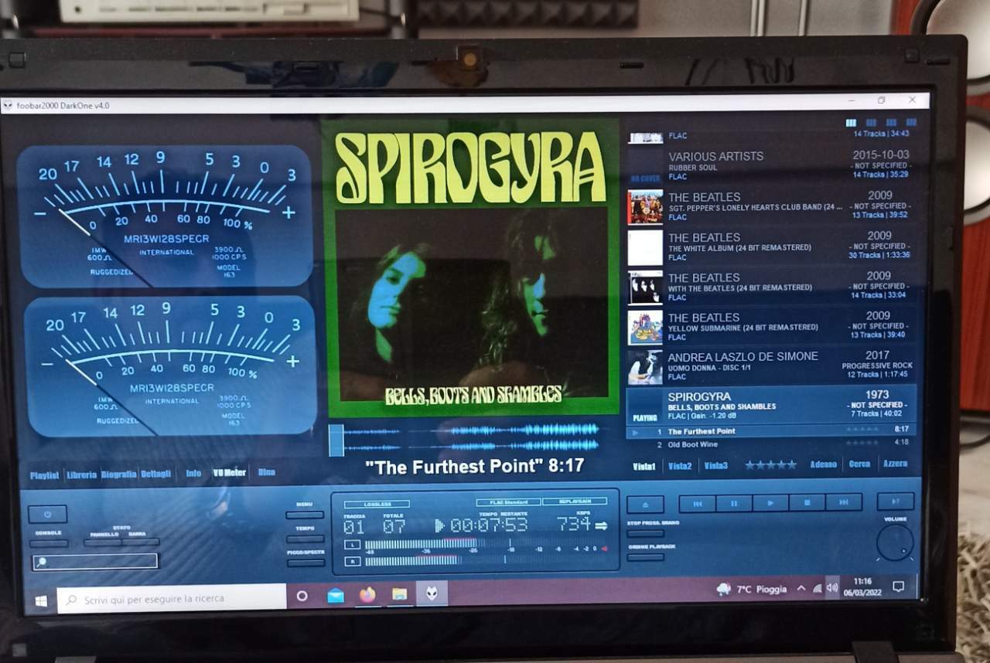The height and width of the screenshot is (663, 990).
Task: Click the Cerca button
Action: [859, 464]
